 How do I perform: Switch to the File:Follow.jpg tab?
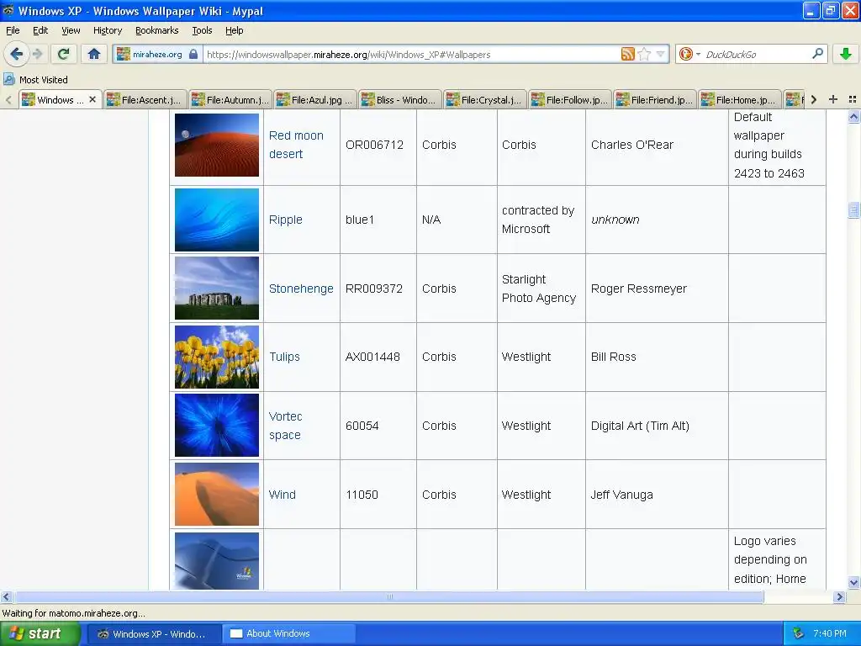point(570,100)
